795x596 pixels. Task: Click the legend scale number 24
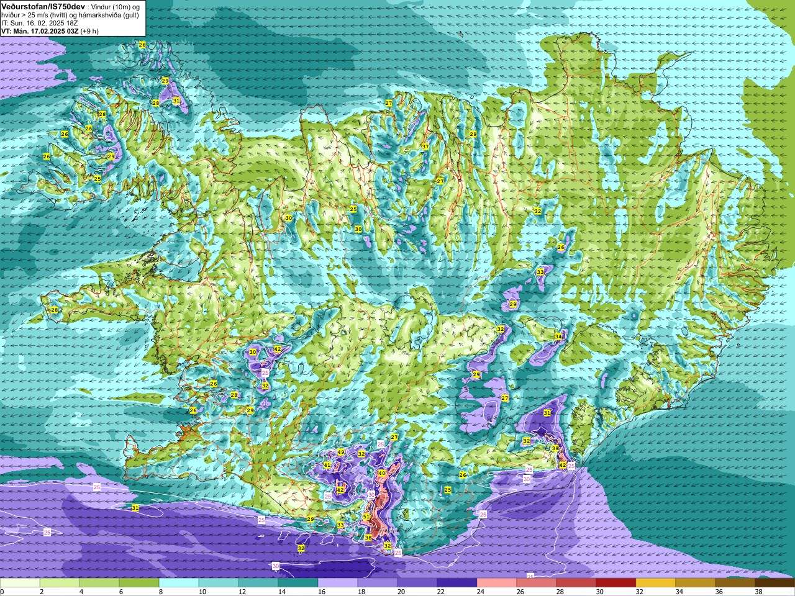[480, 592]
